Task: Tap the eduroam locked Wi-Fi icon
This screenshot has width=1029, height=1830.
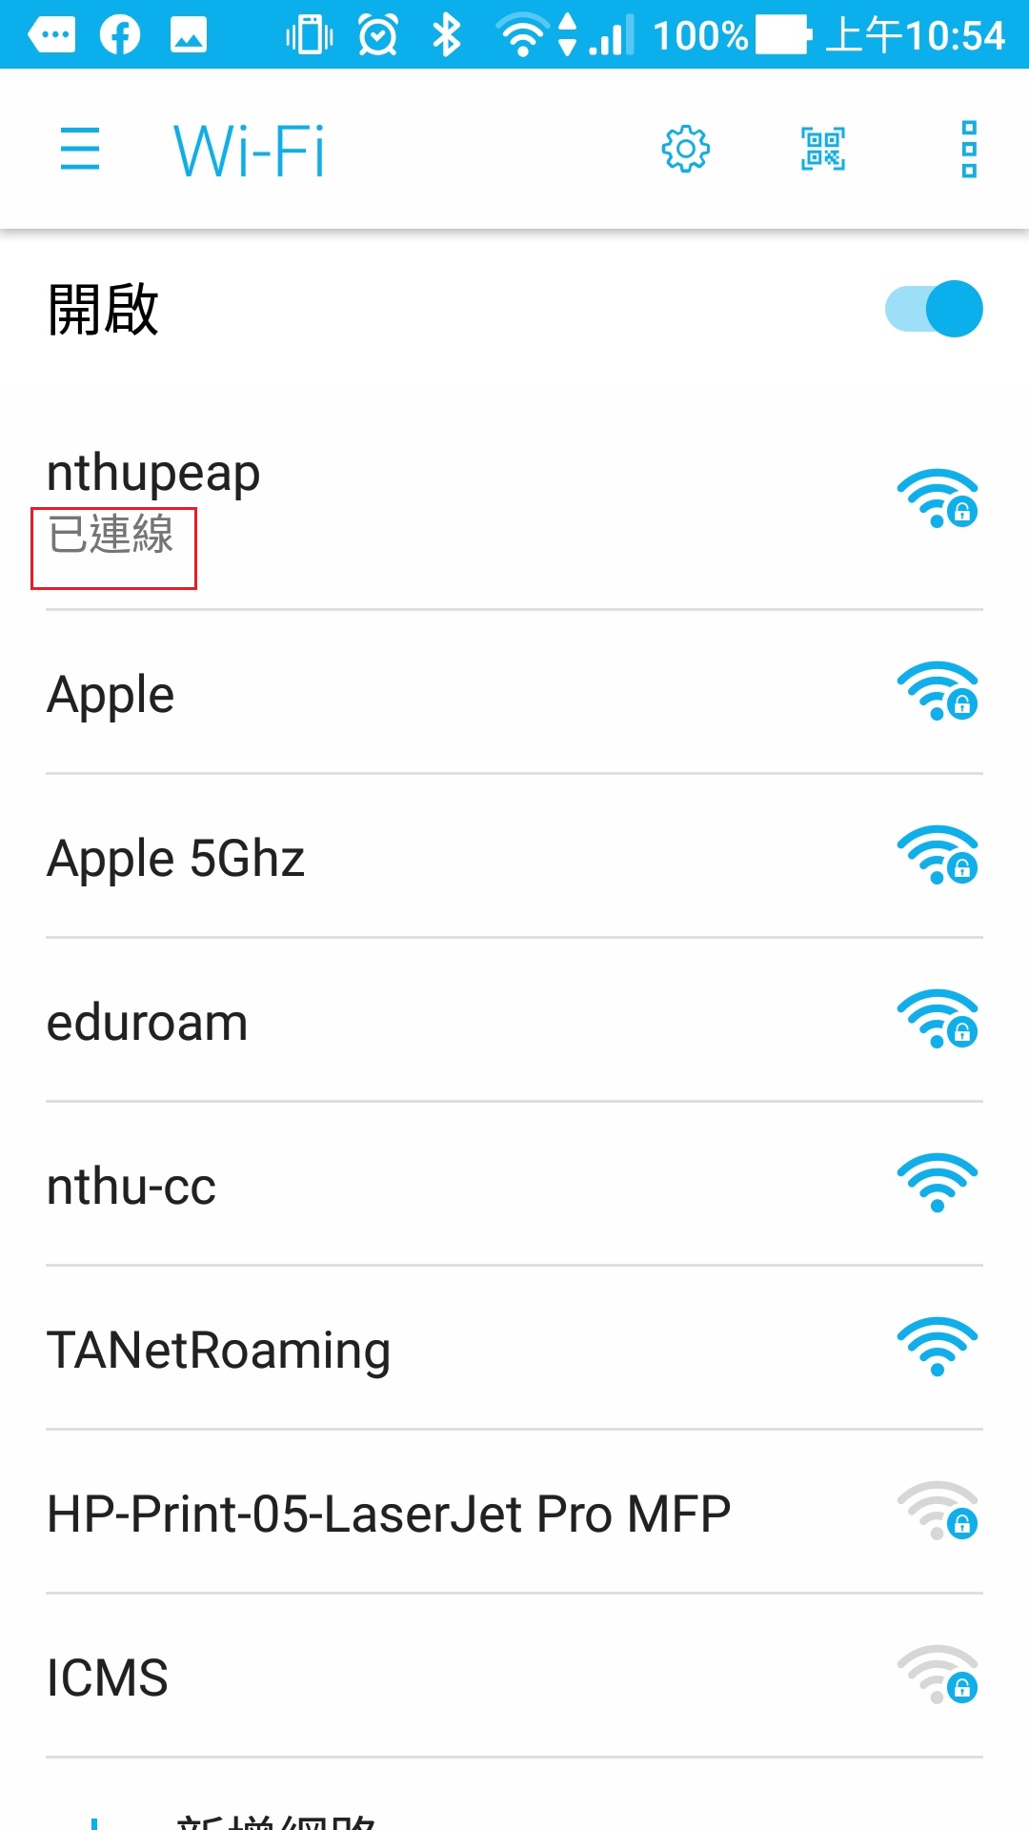Action: click(x=938, y=1019)
